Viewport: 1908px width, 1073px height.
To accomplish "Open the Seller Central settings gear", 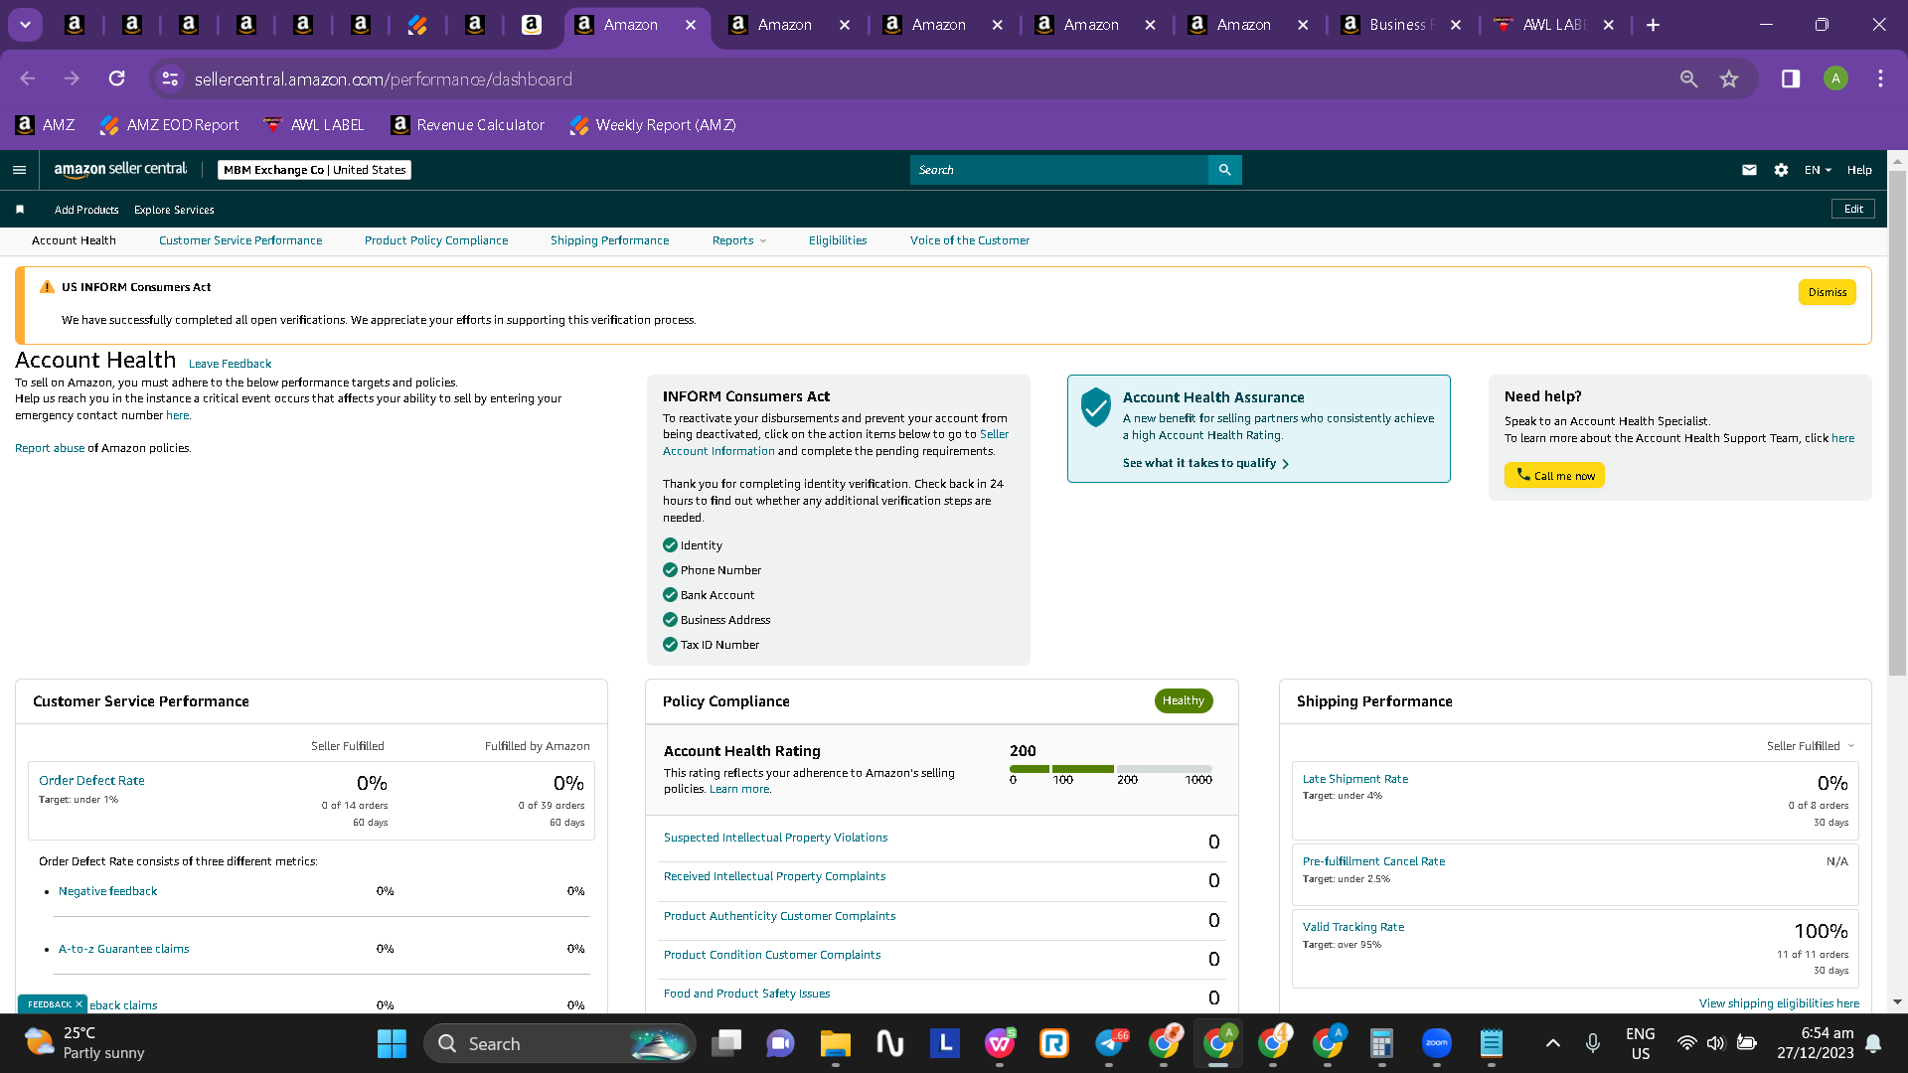I will 1781,170.
